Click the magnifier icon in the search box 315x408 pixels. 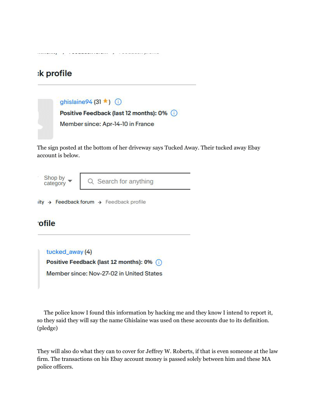91,181
